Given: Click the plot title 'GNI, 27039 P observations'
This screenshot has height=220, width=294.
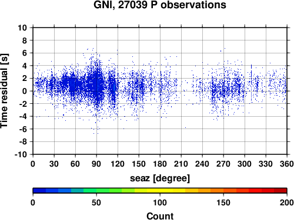Looking at the screenshot, I should click(x=160, y=5).
